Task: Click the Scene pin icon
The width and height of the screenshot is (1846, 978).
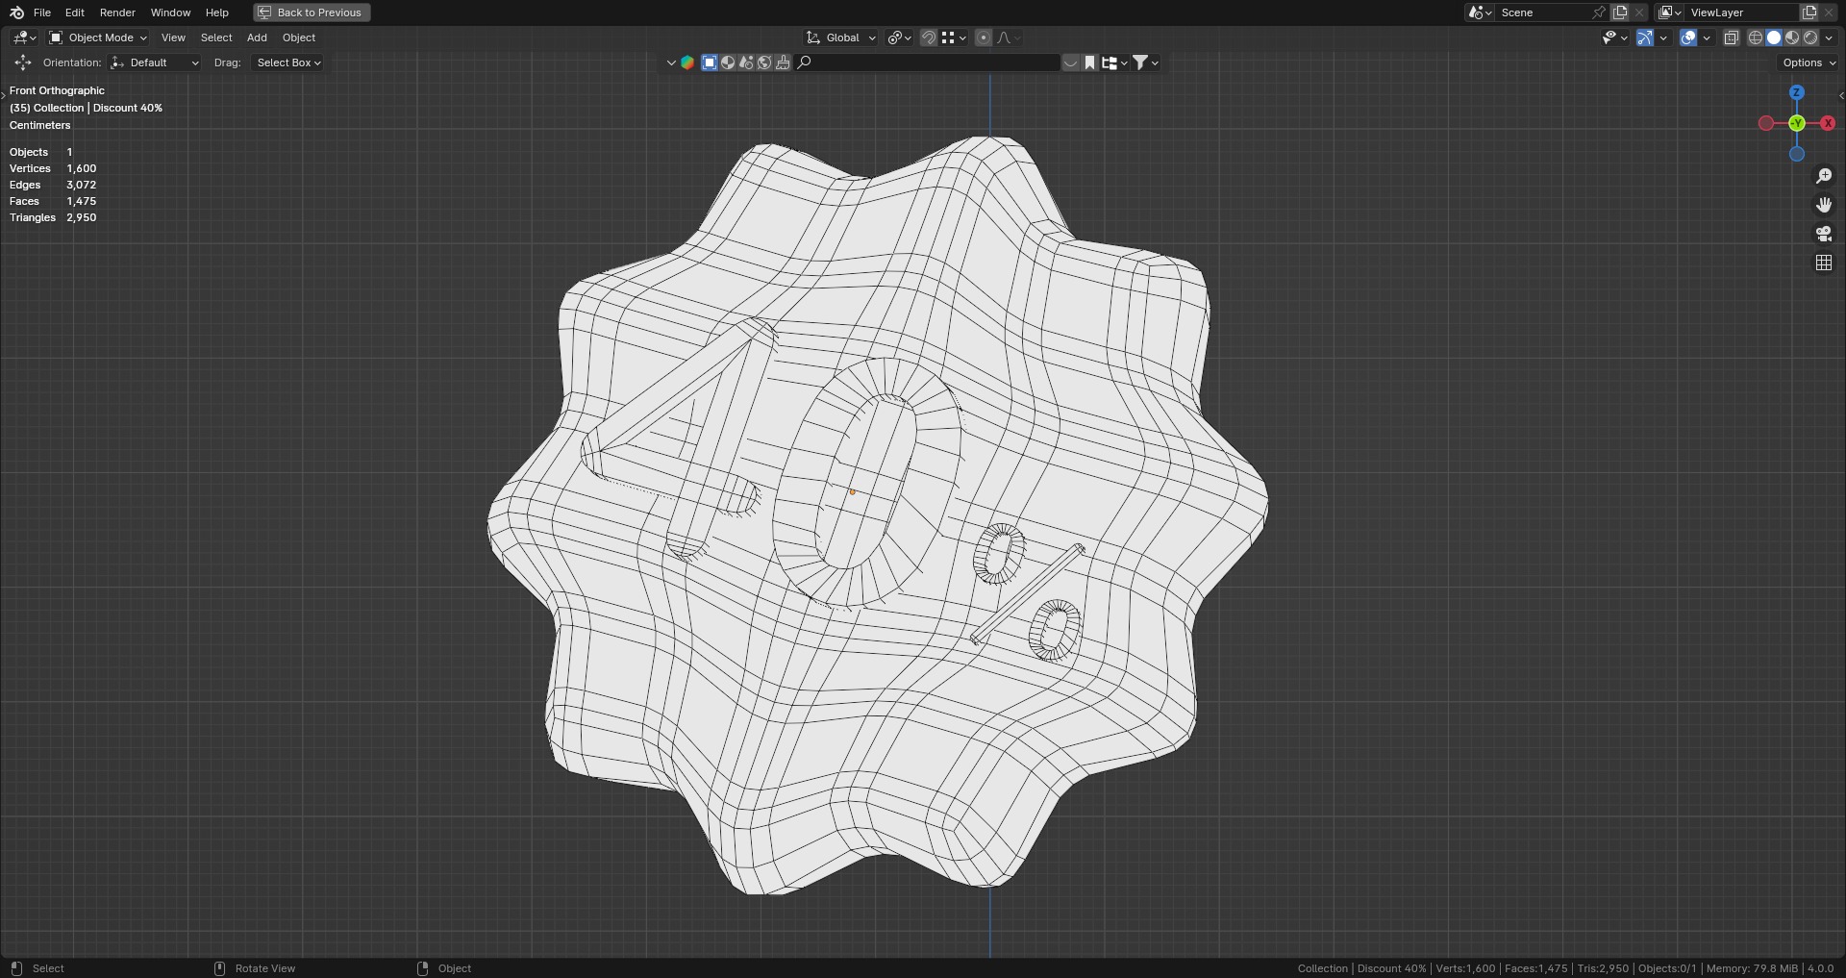Action: [x=1598, y=13]
